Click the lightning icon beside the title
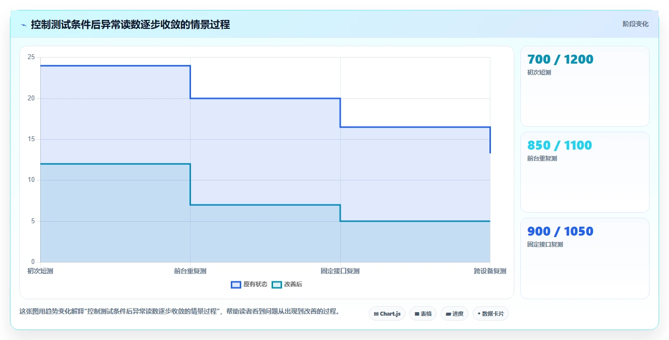The height and width of the screenshot is (340, 669). pos(23,24)
